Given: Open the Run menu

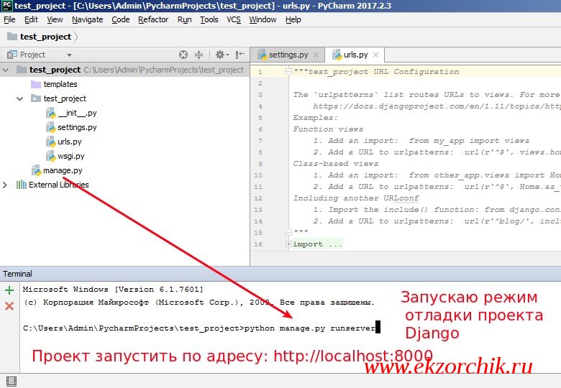Looking at the screenshot, I should coord(185,19).
